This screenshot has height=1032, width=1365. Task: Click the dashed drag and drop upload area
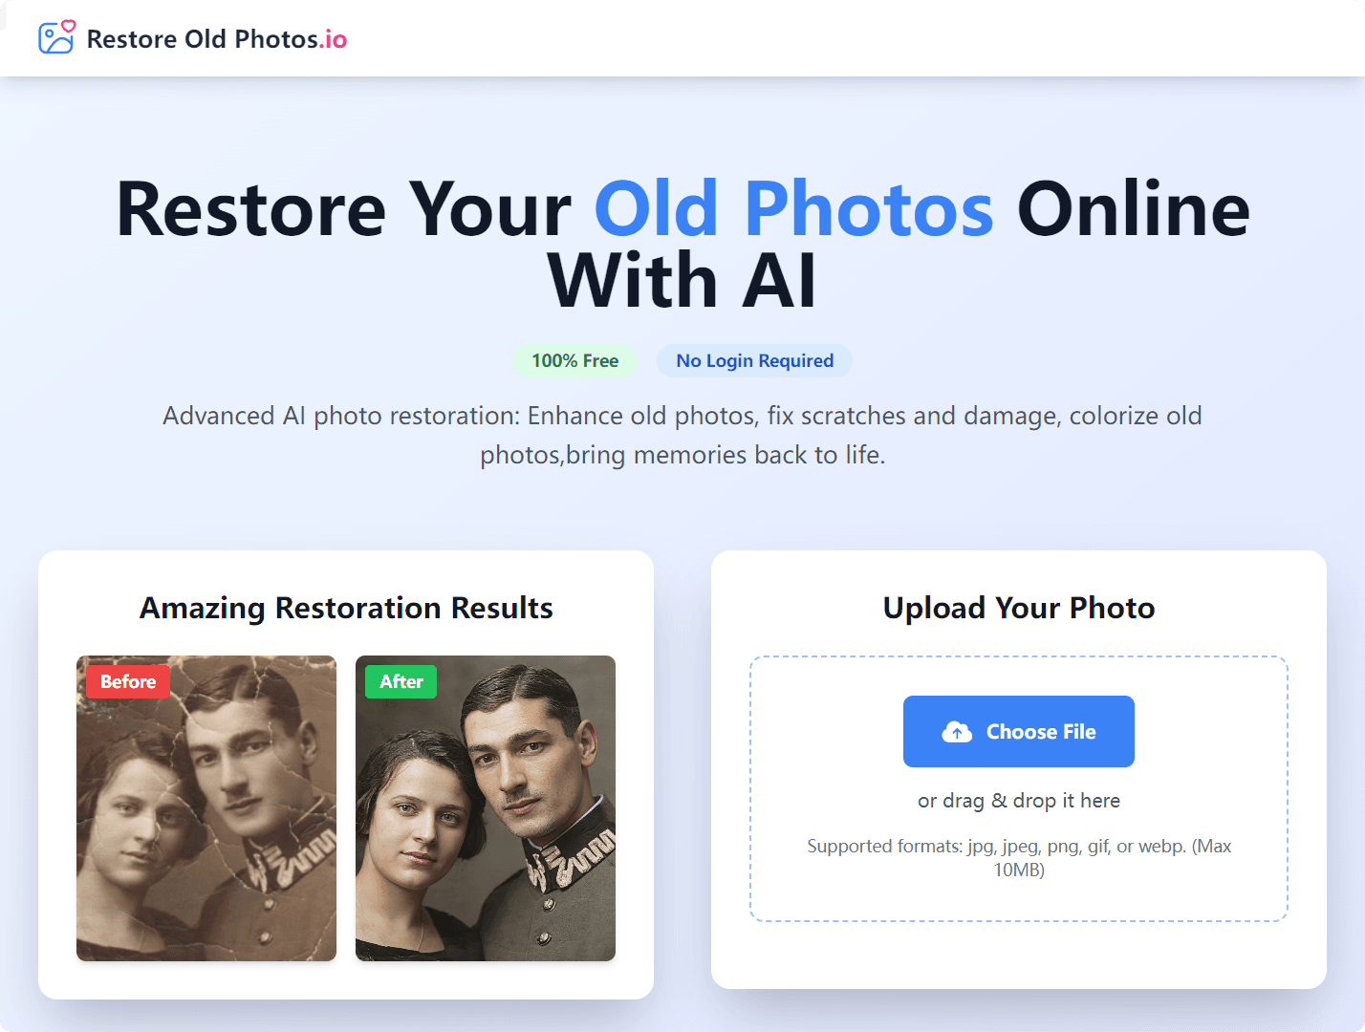click(1019, 788)
